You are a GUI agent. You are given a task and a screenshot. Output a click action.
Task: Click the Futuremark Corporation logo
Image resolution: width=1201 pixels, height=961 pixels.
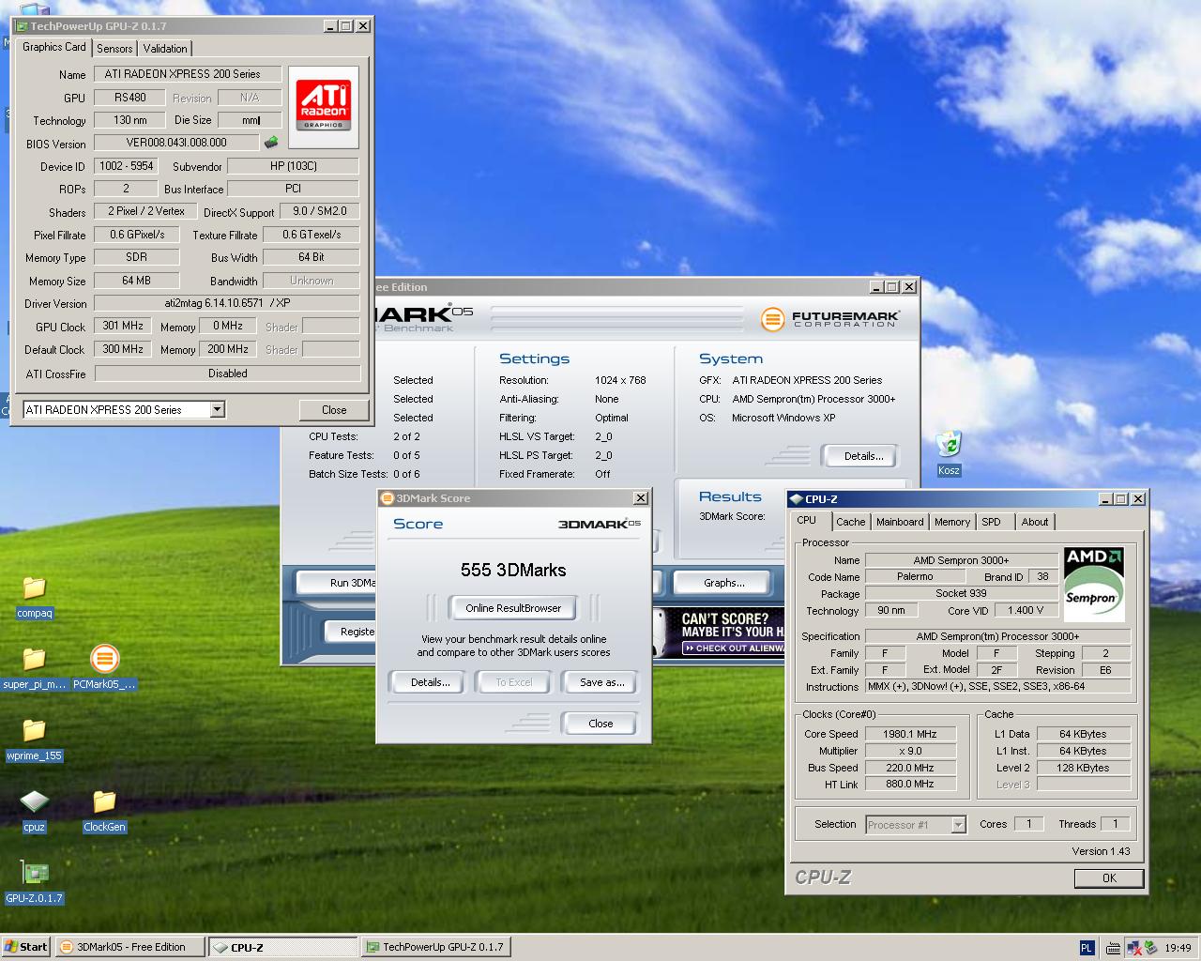tap(830, 319)
